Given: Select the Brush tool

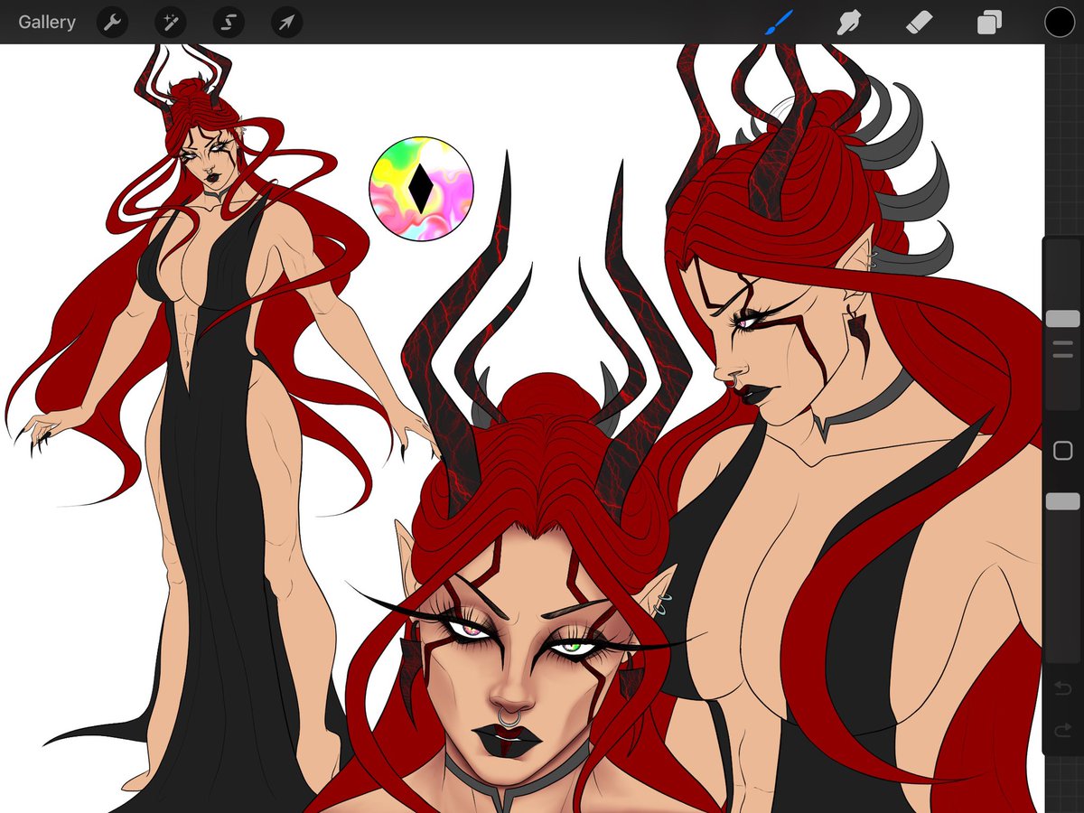Looking at the screenshot, I should click(x=779, y=22).
